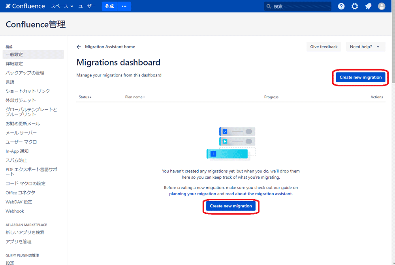Expand the Need help? dropdown
395x265 pixels.
tap(365, 47)
